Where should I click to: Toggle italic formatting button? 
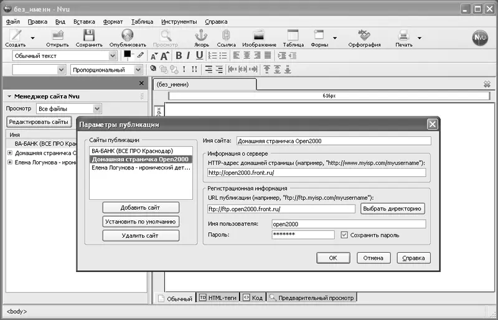[189, 55]
